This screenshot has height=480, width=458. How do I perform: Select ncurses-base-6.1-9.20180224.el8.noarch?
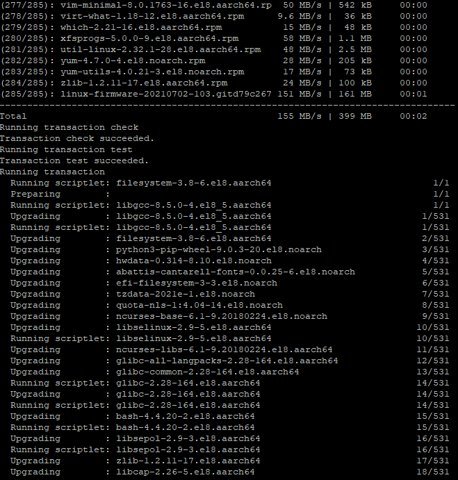click(x=222, y=316)
